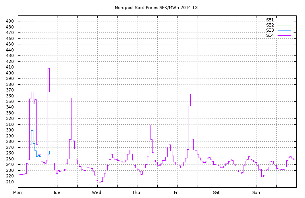Click the Tuesday price spike peak
Image resolution: width=305 pixels, height=198 pixels.
point(72,98)
